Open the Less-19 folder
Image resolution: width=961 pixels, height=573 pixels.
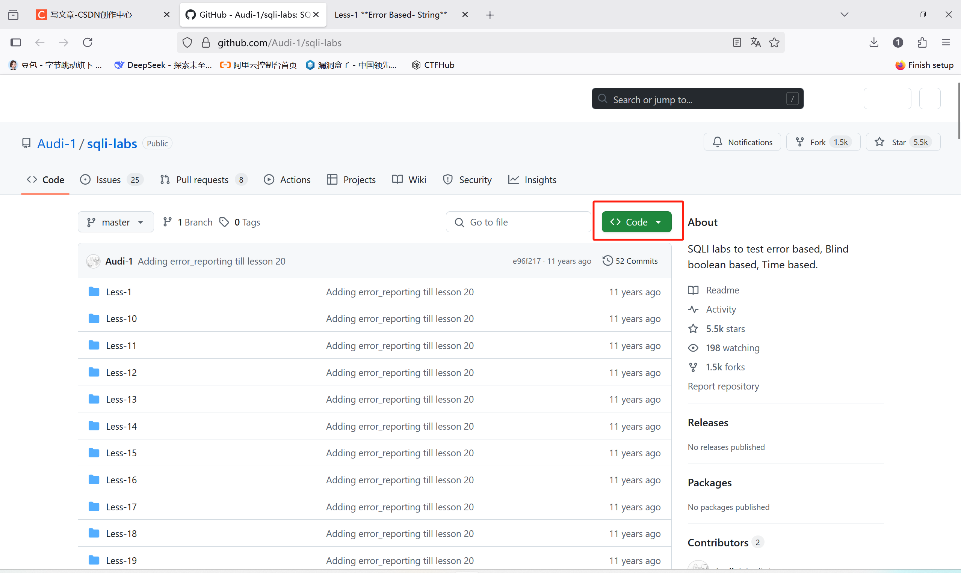tap(121, 560)
